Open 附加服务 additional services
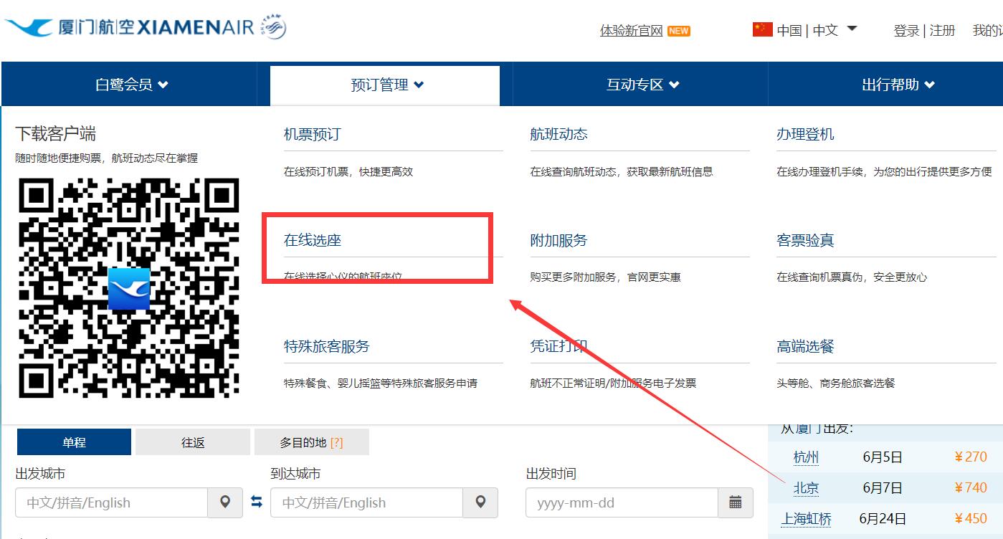 pos(558,240)
